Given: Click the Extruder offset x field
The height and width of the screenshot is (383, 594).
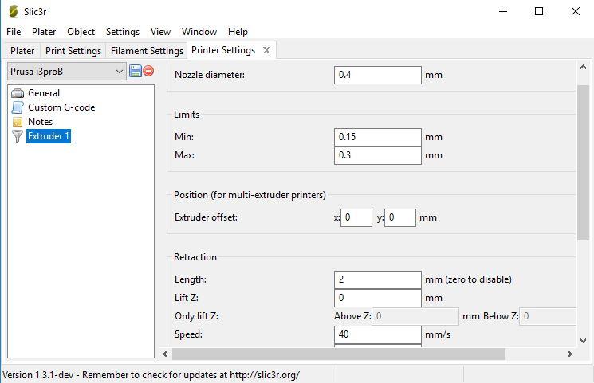Looking at the screenshot, I should [x=356, y=217].
